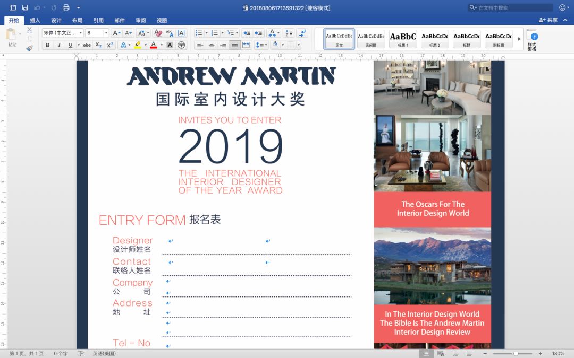Click the phonetic guide abc icon
The height and width of the screenshot is (358, 574).
tap(170, 33)
